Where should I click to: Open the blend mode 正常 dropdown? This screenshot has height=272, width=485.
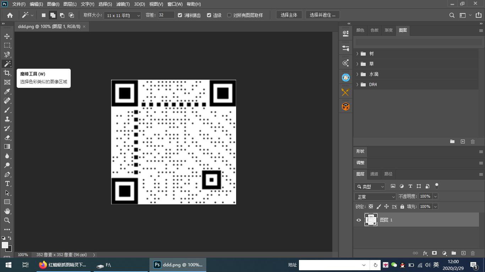[375, 197]
